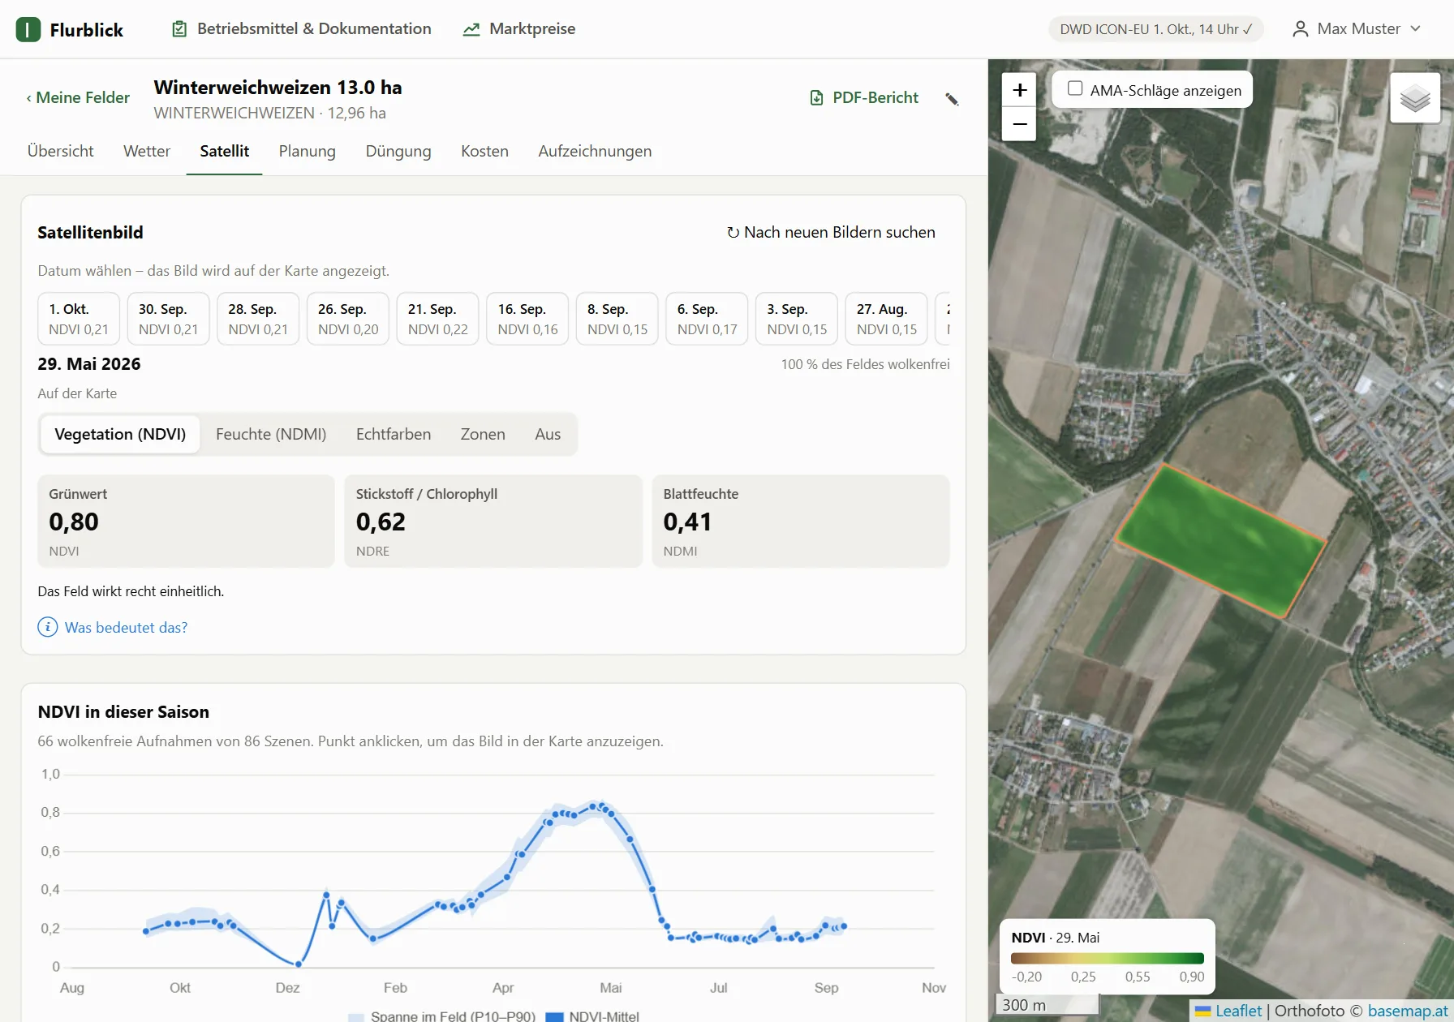
Task: Go back to Meine Felder
Action: pos(78,97)
